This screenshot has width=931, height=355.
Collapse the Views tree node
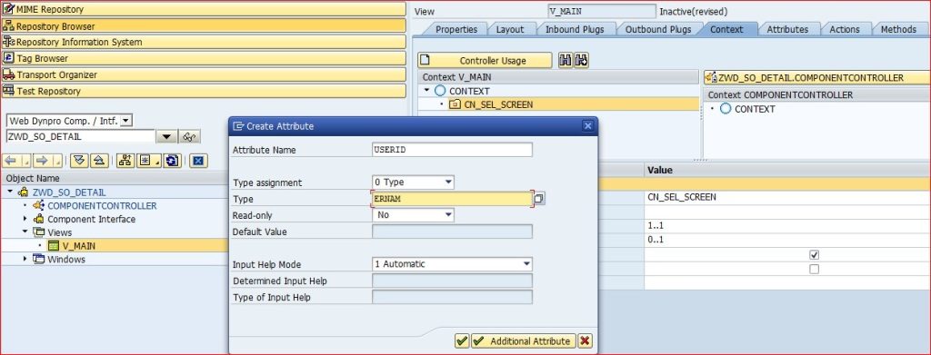coord(25,232)
